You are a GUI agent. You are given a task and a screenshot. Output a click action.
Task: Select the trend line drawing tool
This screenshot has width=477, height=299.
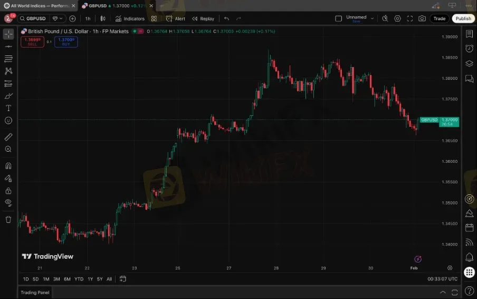pos(8,46)
